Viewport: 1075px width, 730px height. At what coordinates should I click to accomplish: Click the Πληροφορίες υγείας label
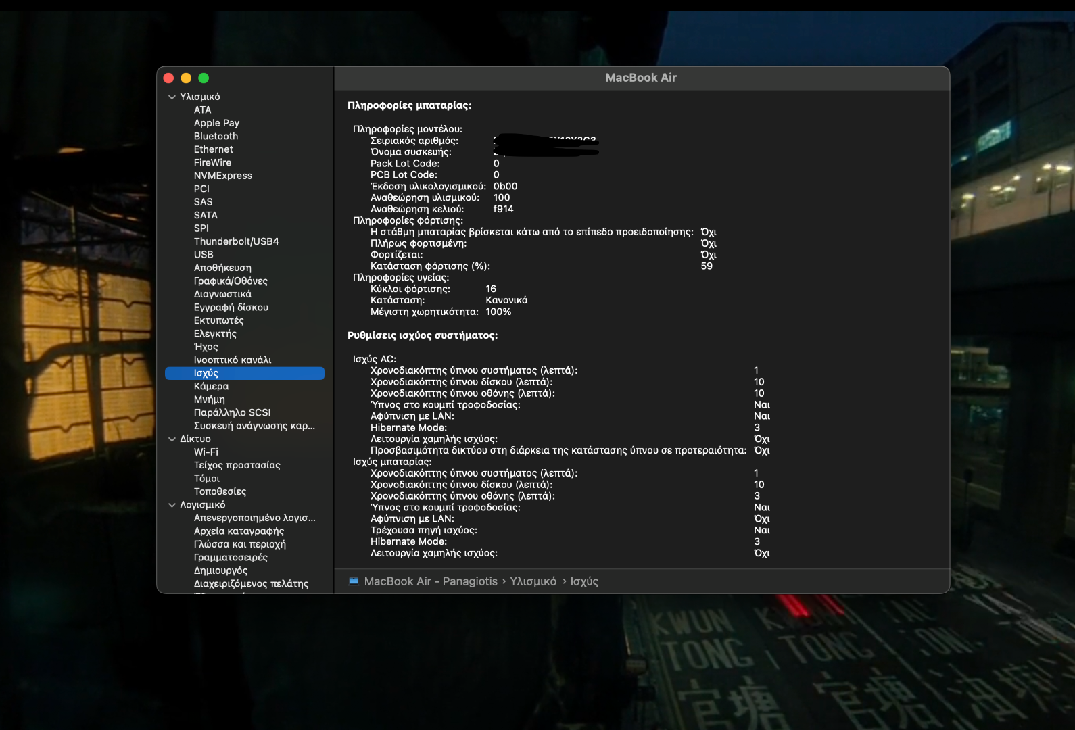pyautogui.click(x=400, y=278)
